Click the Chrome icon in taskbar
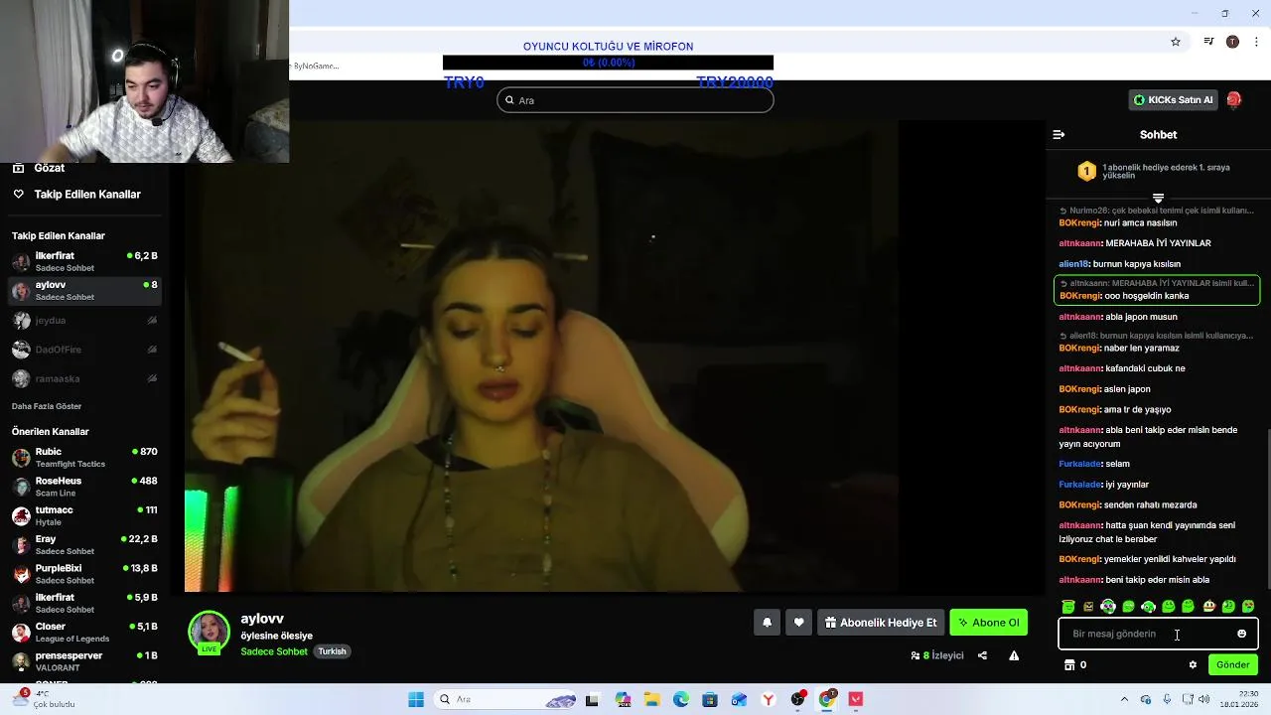The image size is (1271, 715). click(826, 699)
